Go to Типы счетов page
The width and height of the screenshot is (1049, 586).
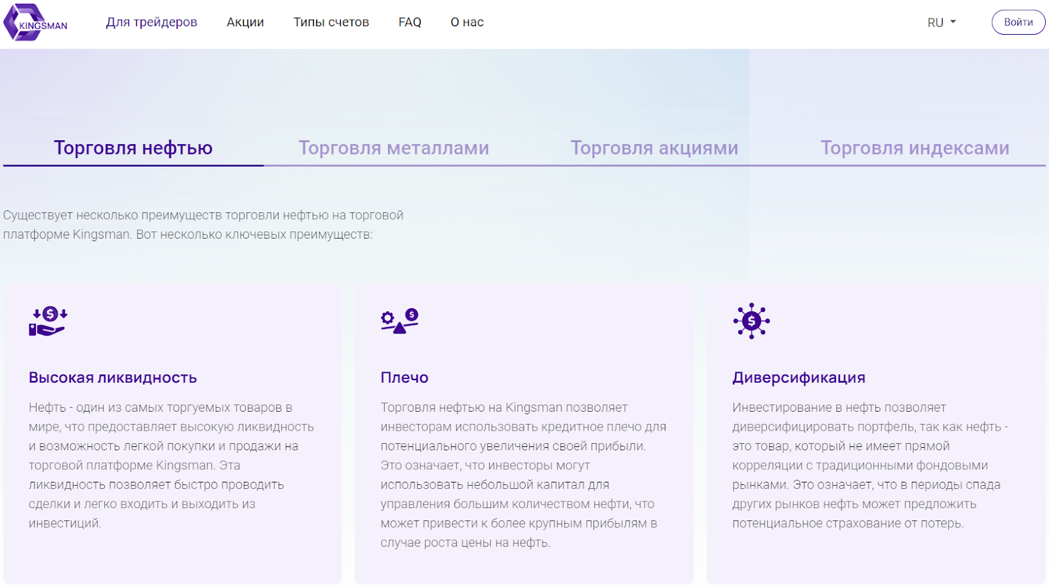coord(331,22)
